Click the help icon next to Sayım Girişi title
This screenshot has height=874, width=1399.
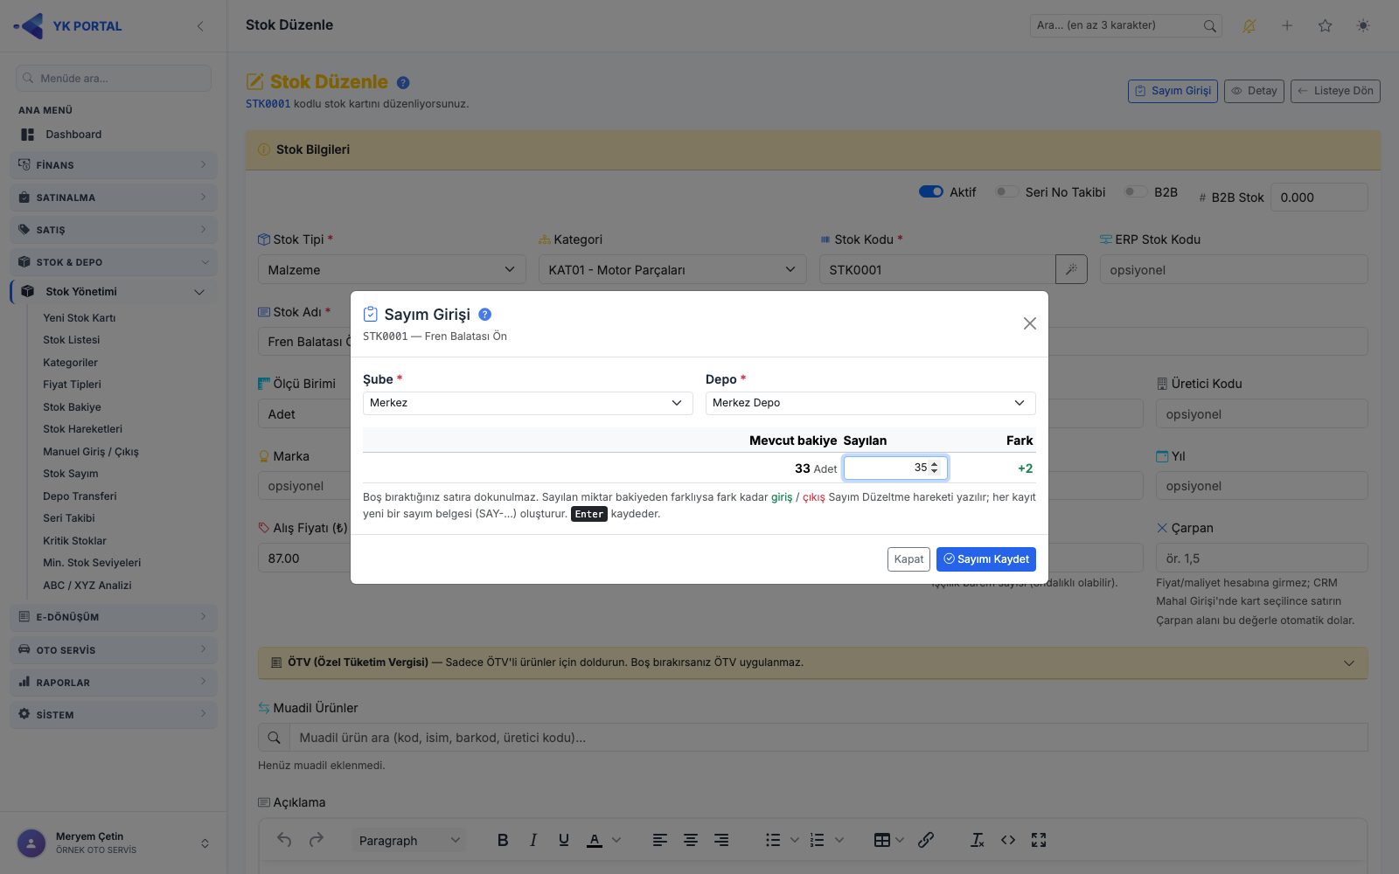click(x=485, y=314)
